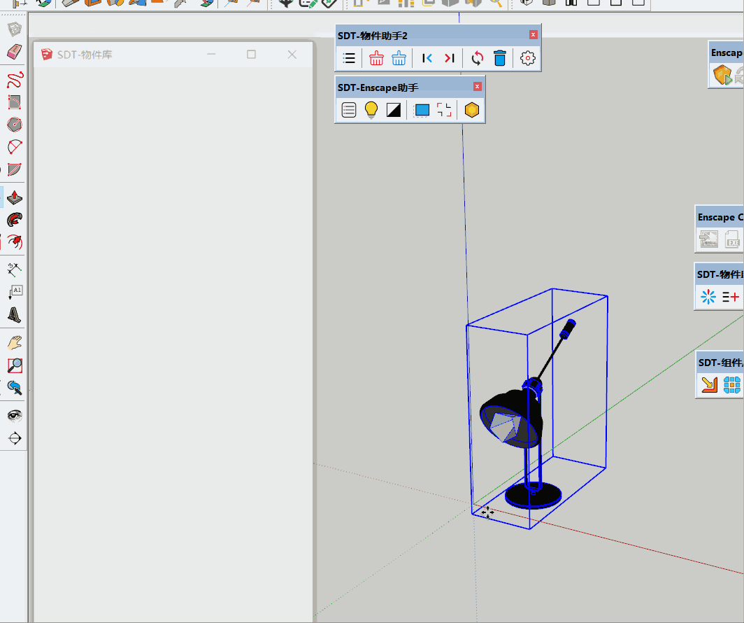Activate the Follow Me tool
744x623 pixels.
(14, 219)
